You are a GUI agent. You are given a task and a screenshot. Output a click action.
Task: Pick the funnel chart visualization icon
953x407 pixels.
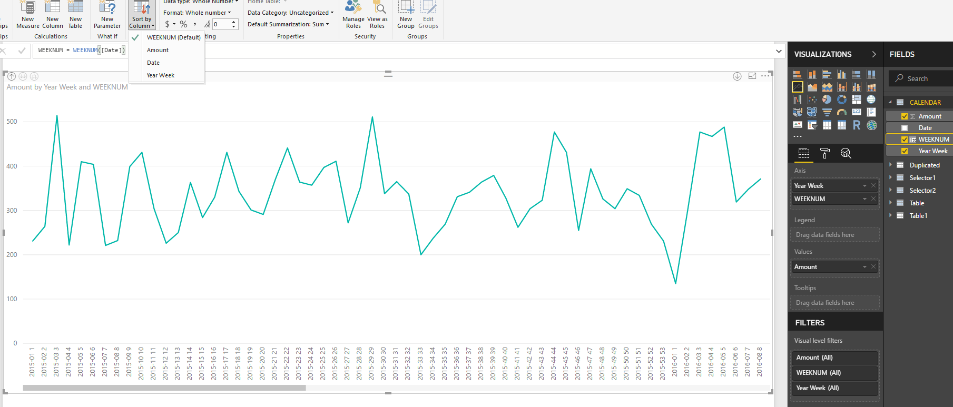pos(827,112)
